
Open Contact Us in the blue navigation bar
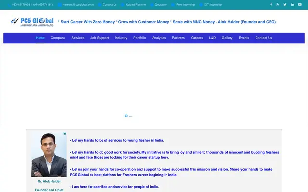(x=264, y=38)
